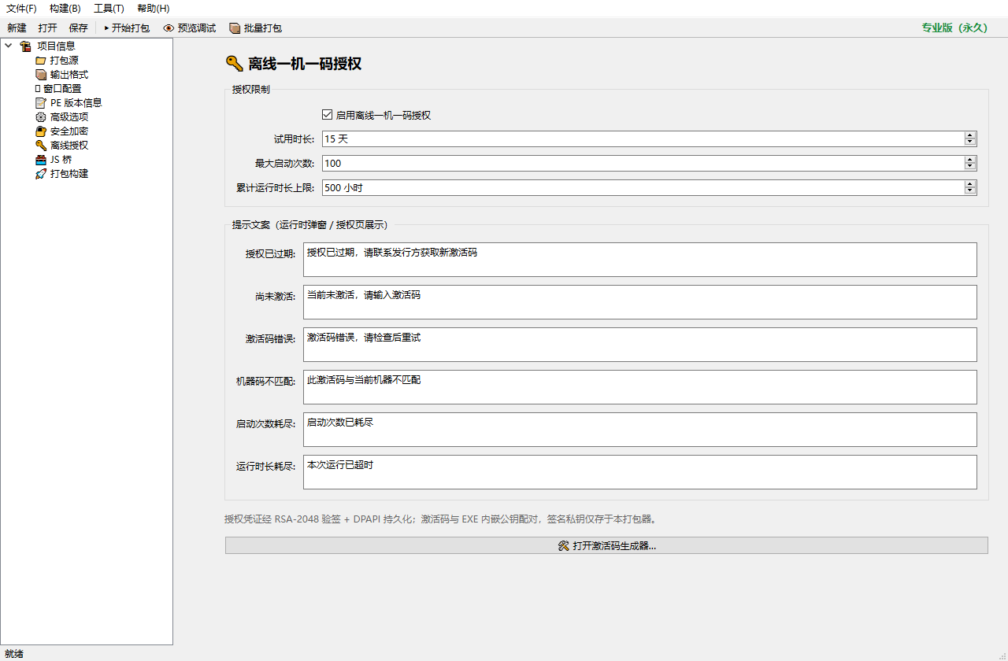This screenshot has height=661, width=1008.
Task: Click the 就绪 status bar text
Action: tap(14, 654)
